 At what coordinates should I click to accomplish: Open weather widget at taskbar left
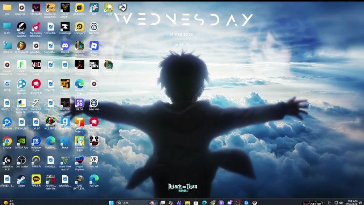9,203
